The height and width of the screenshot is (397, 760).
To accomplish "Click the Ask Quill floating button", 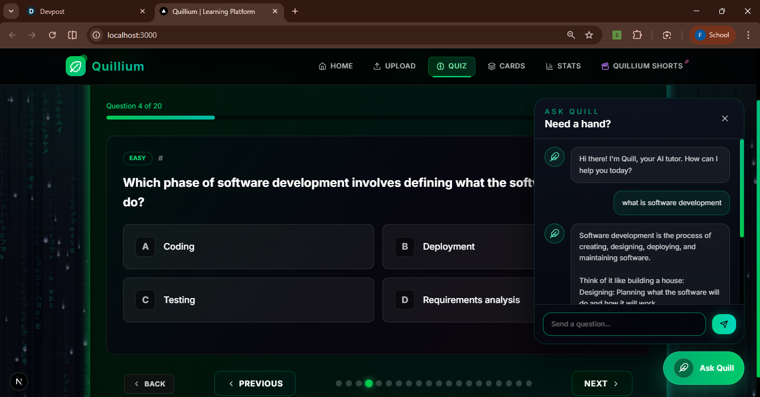I will click(x=704, y=368).
